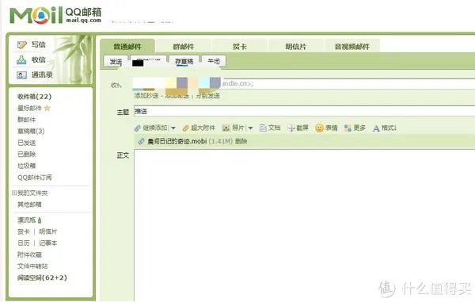Click the contacts card icon

click(x=21, y=75)
